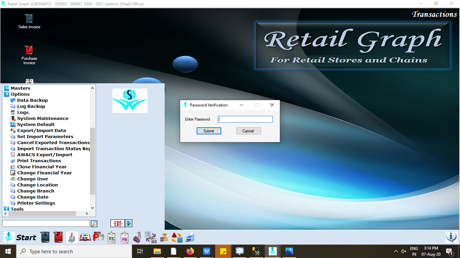Click the System Default tree icon
This screenshot has width=460, height=258.
point(13,125)
